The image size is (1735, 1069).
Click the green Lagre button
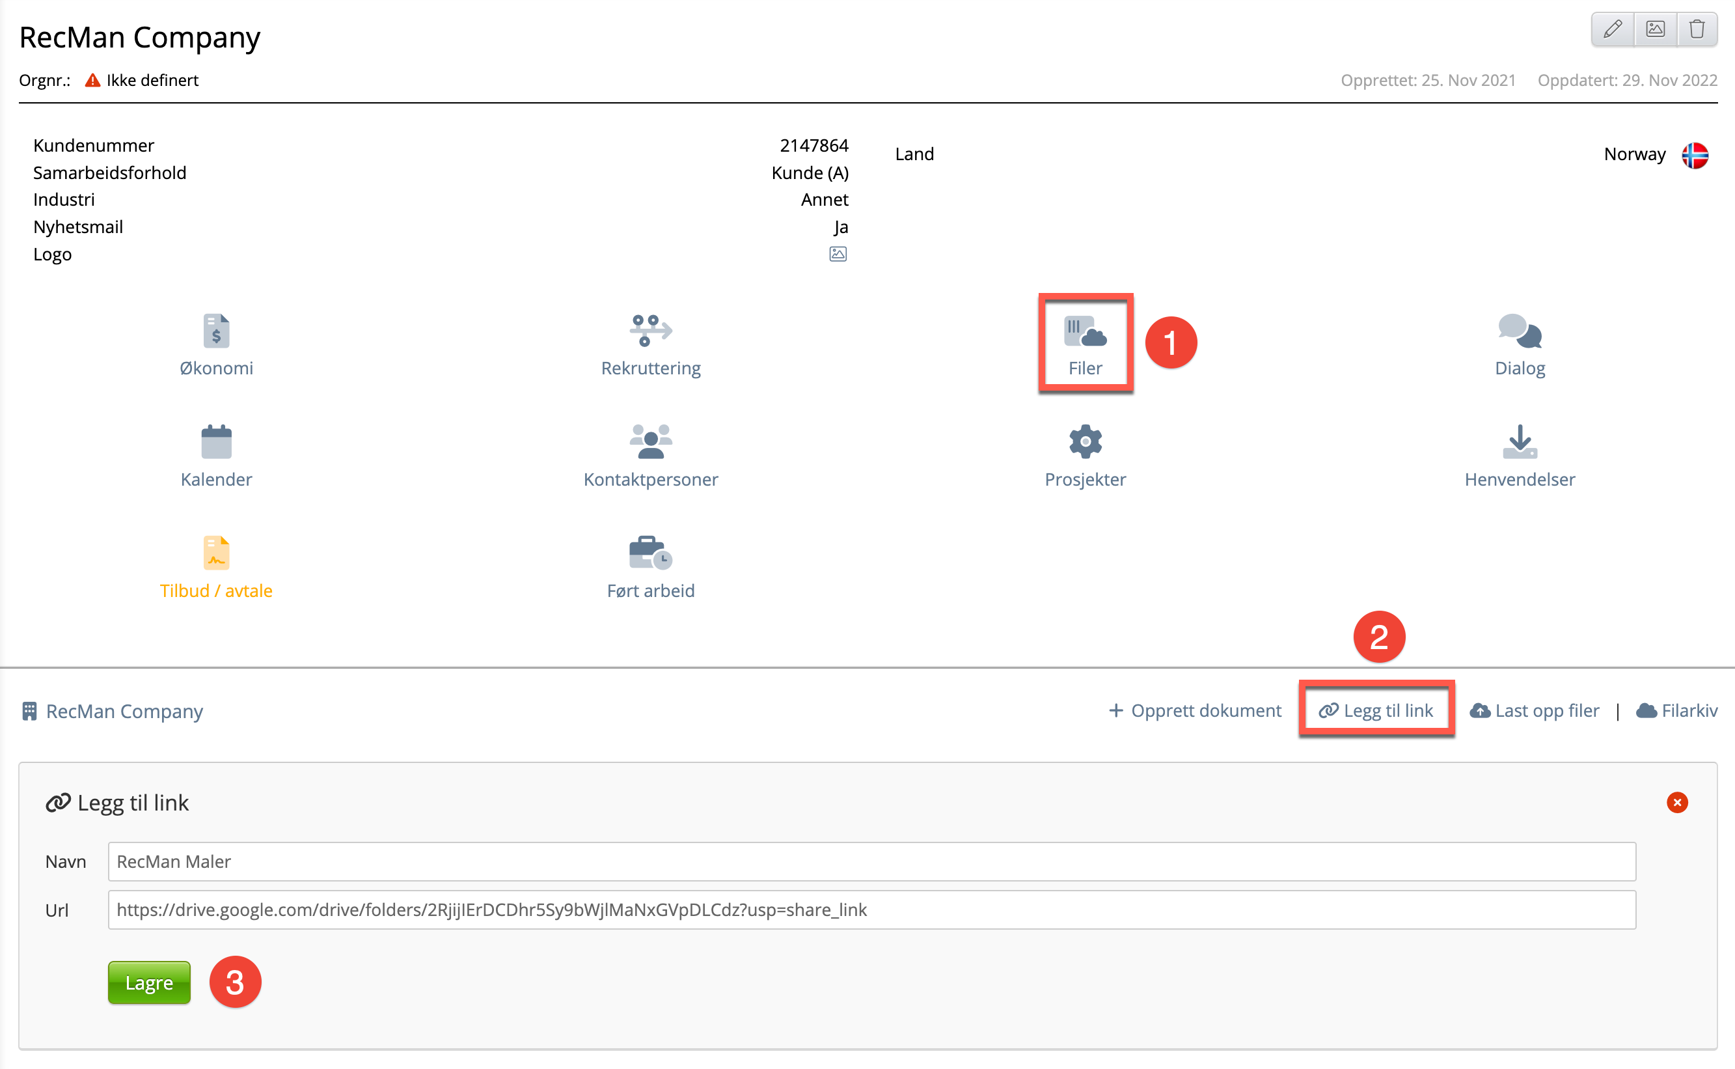click(x=149, y=982)
